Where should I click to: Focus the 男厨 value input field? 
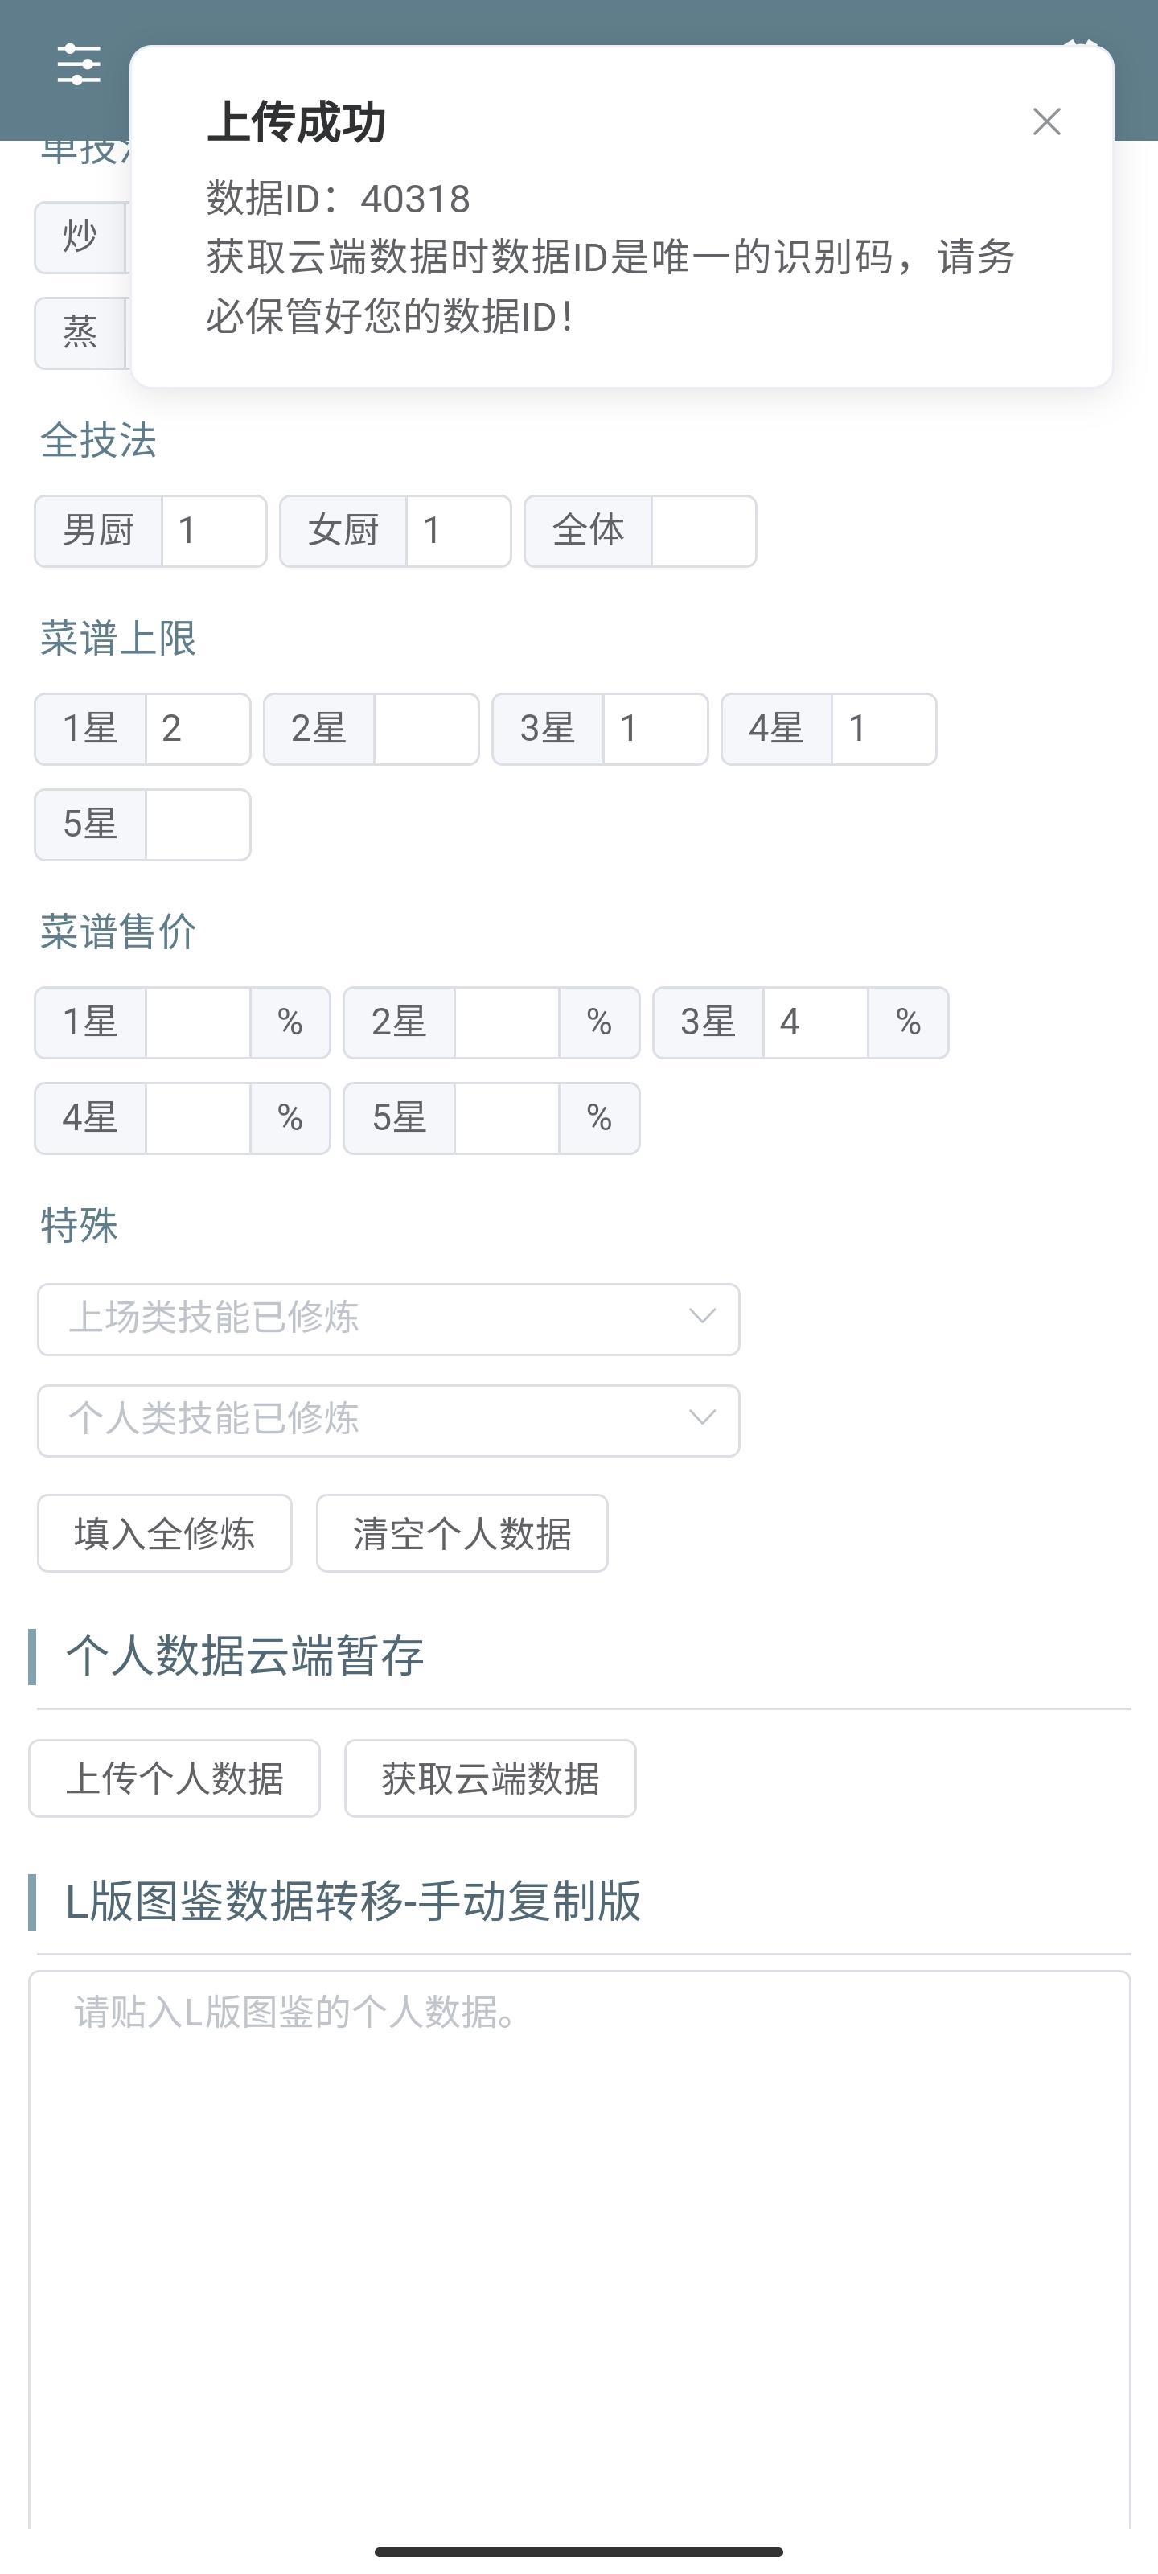pyautogui.click(x=213, y=531)
